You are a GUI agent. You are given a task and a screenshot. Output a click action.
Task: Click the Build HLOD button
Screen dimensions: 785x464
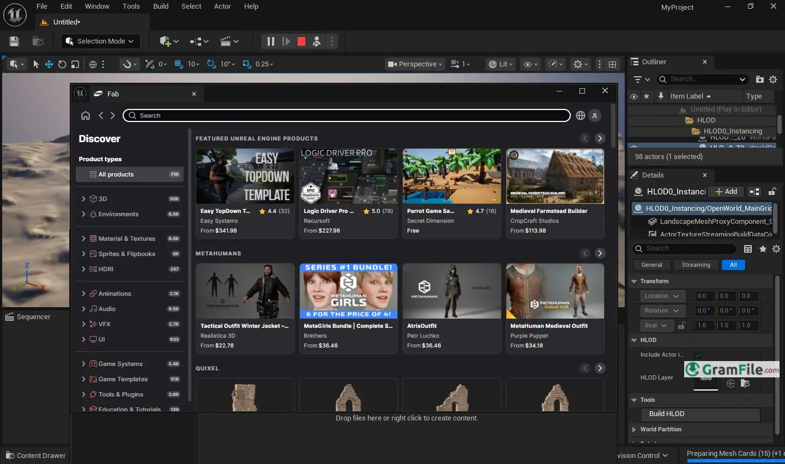(x=700, y=414)
